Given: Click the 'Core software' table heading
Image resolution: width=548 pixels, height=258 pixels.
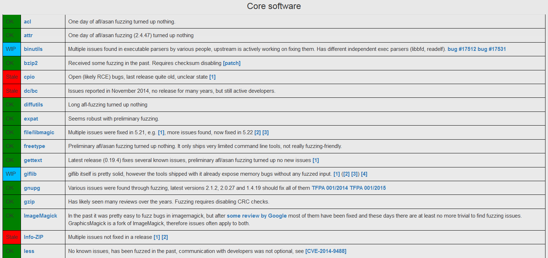Looking at the screenshot, I should tap(274, 6).
